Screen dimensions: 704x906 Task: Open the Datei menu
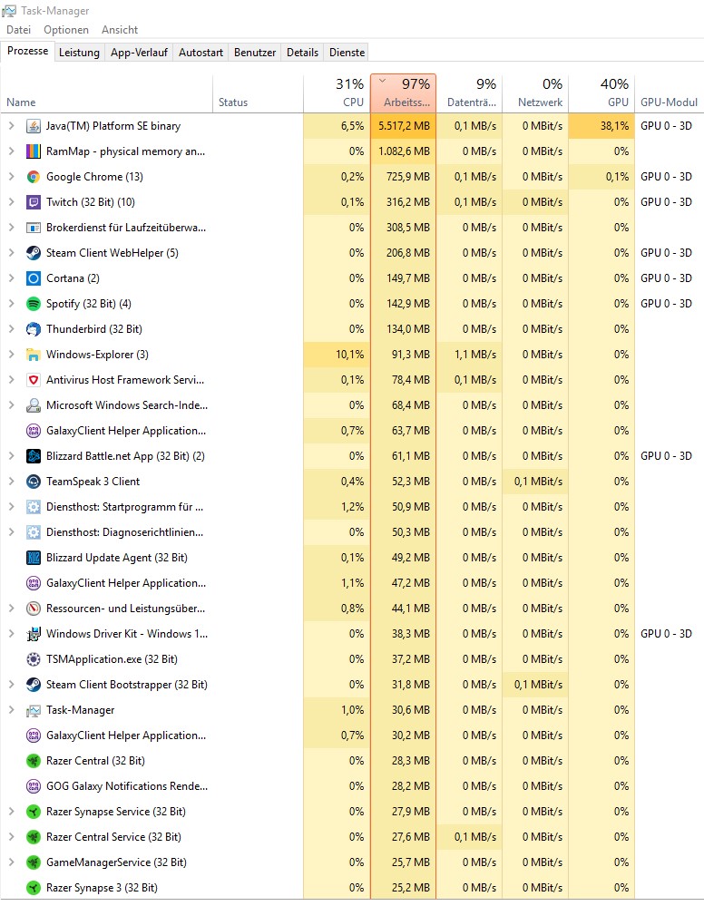[x=18, y=30]
